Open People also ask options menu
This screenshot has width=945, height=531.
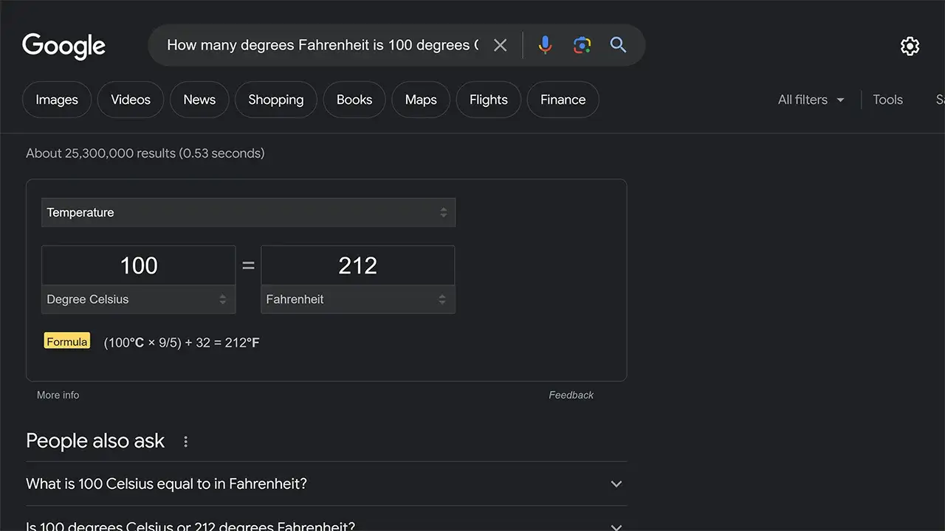click(185, 442)
